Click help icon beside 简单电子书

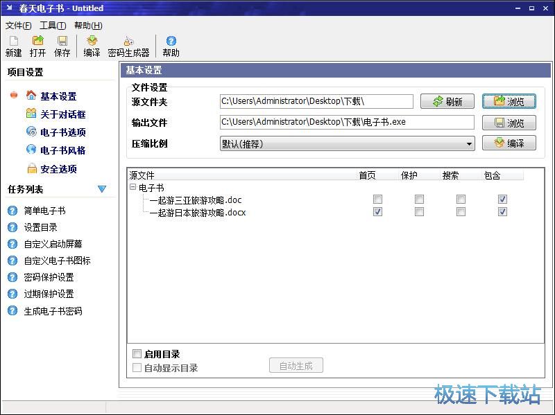coord(12,211)
